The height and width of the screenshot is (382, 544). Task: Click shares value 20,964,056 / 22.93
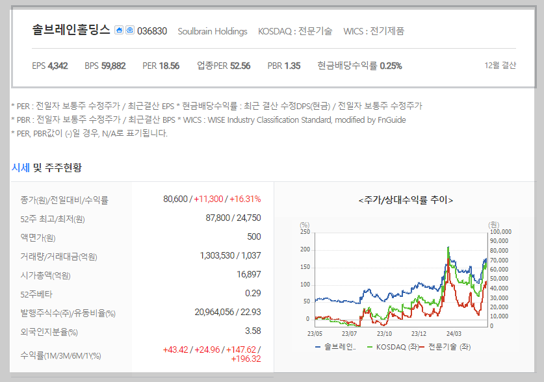coord(227,312)
